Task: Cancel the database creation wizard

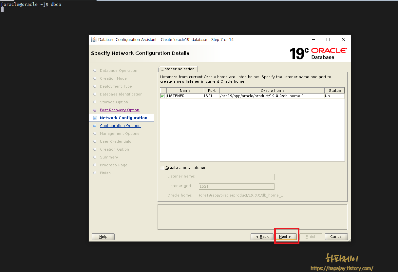Action: click(x=336, y=237)
